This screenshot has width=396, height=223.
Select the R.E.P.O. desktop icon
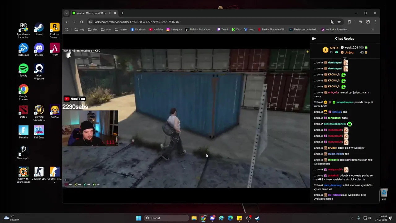(55, 112)
